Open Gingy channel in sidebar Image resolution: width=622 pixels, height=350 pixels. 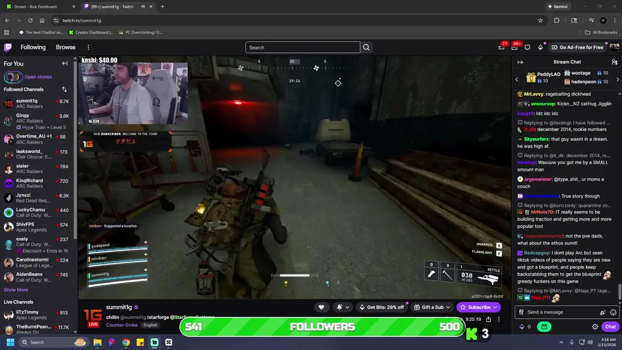coord(37,121)
